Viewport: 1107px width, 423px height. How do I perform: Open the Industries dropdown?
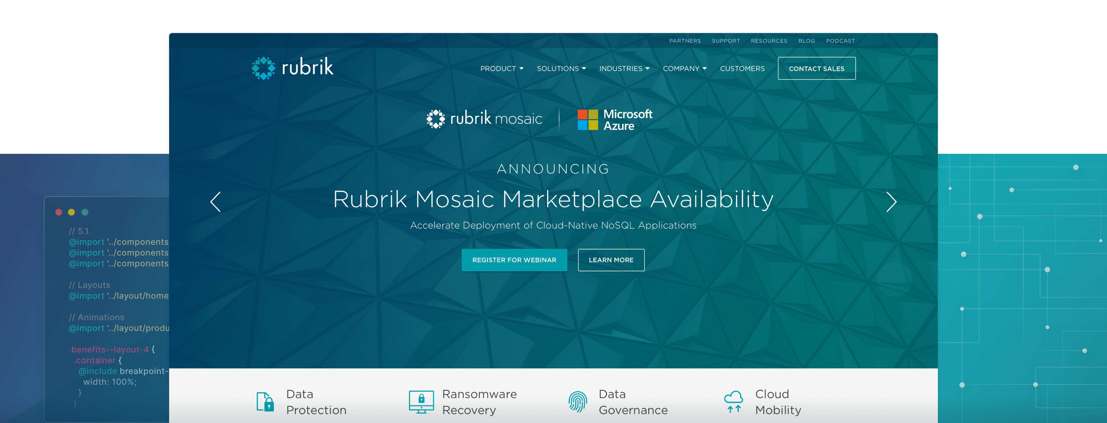pyautogui.click(x=624, y=69)
